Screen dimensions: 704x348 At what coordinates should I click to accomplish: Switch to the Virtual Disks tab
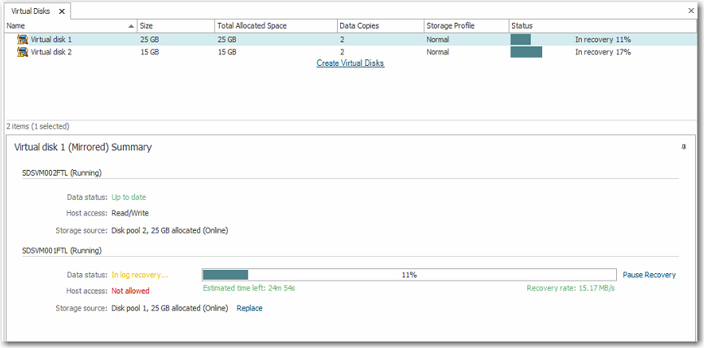point(29,11)
